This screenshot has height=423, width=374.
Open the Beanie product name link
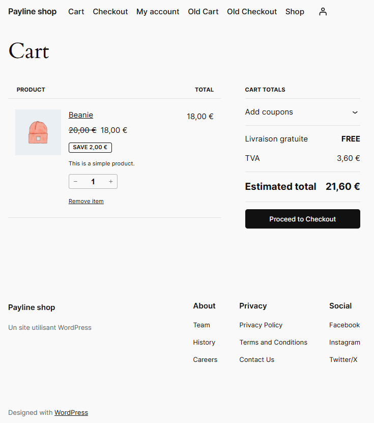point(81,115)
